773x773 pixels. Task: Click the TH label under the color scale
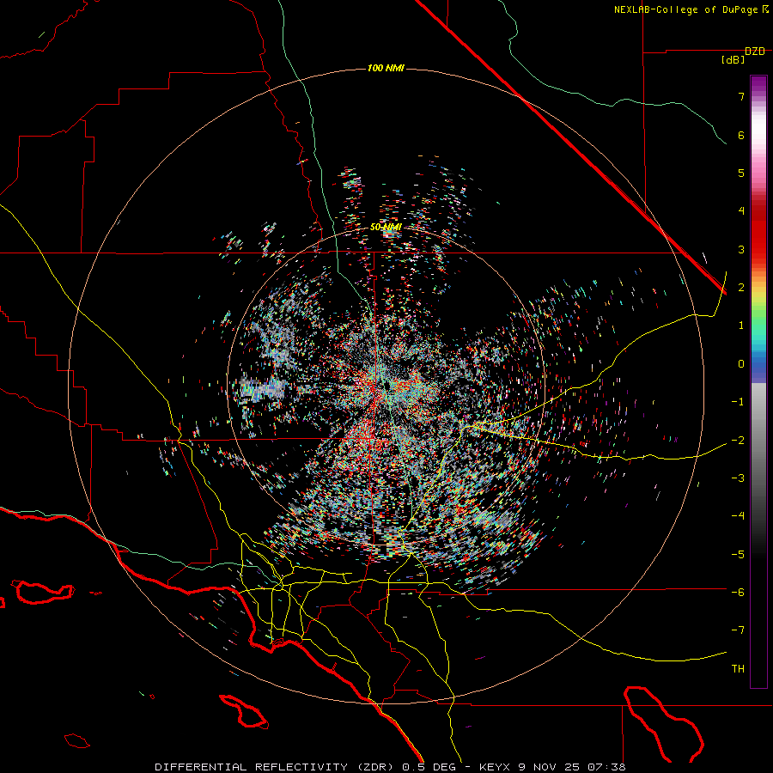click(x=738, y=668)
